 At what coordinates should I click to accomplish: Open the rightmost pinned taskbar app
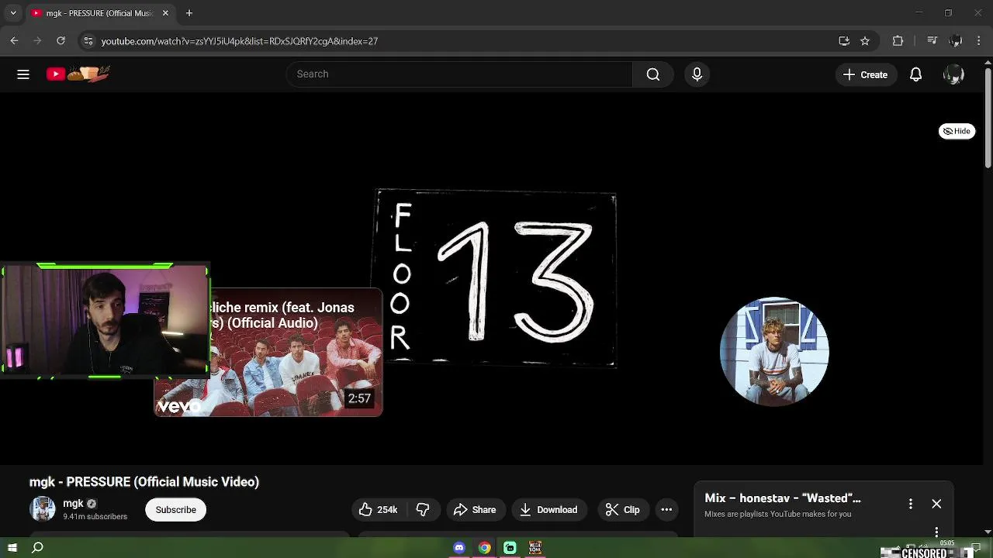[x=535, y=548]
